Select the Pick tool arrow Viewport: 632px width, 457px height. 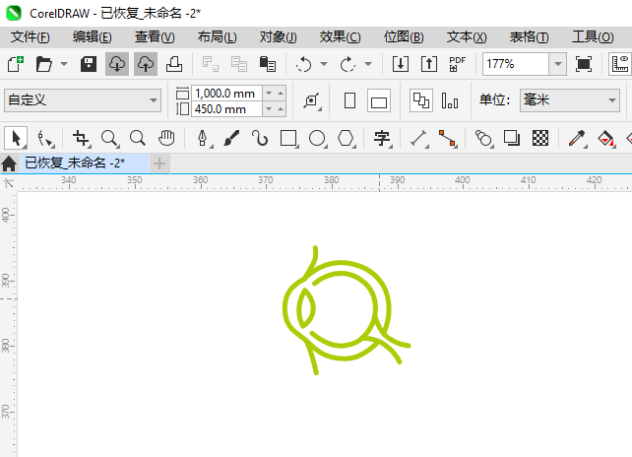(x=15, y=138)
